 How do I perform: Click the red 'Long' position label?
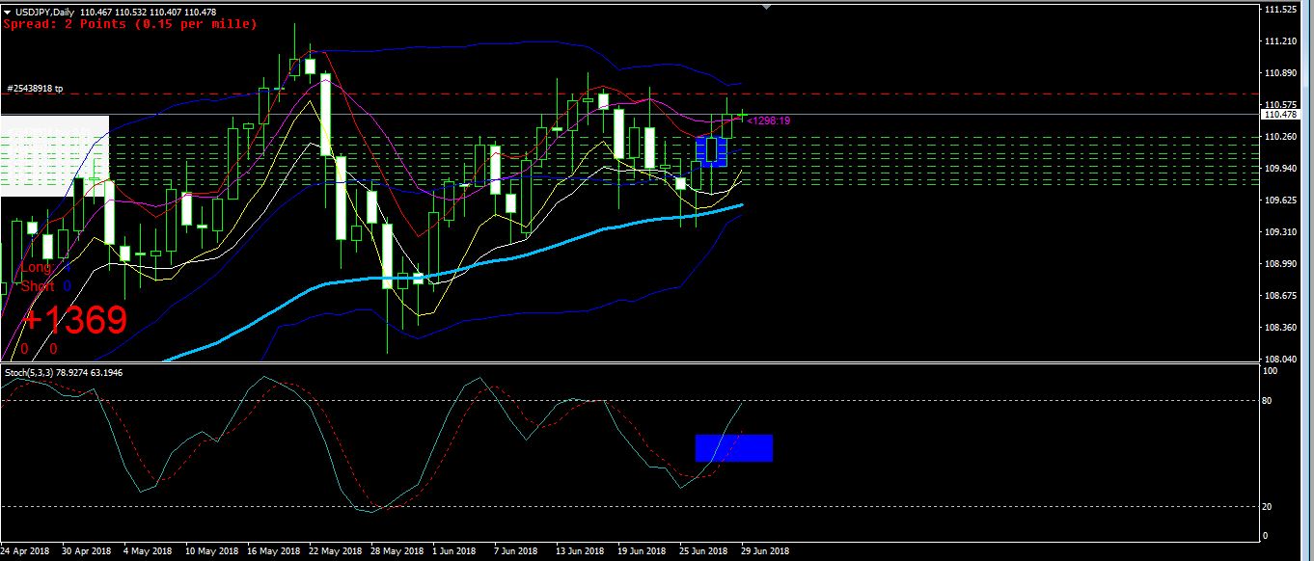(x=37, y=267)
